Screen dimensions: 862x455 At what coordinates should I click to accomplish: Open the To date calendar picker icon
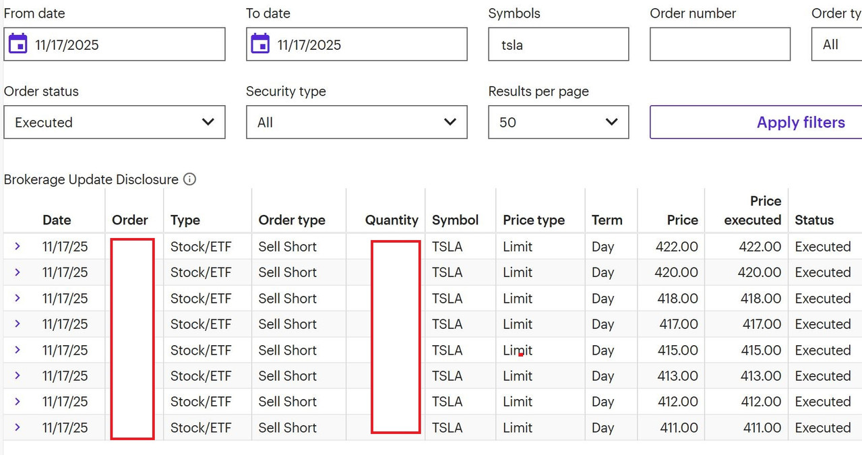(260, 44)
